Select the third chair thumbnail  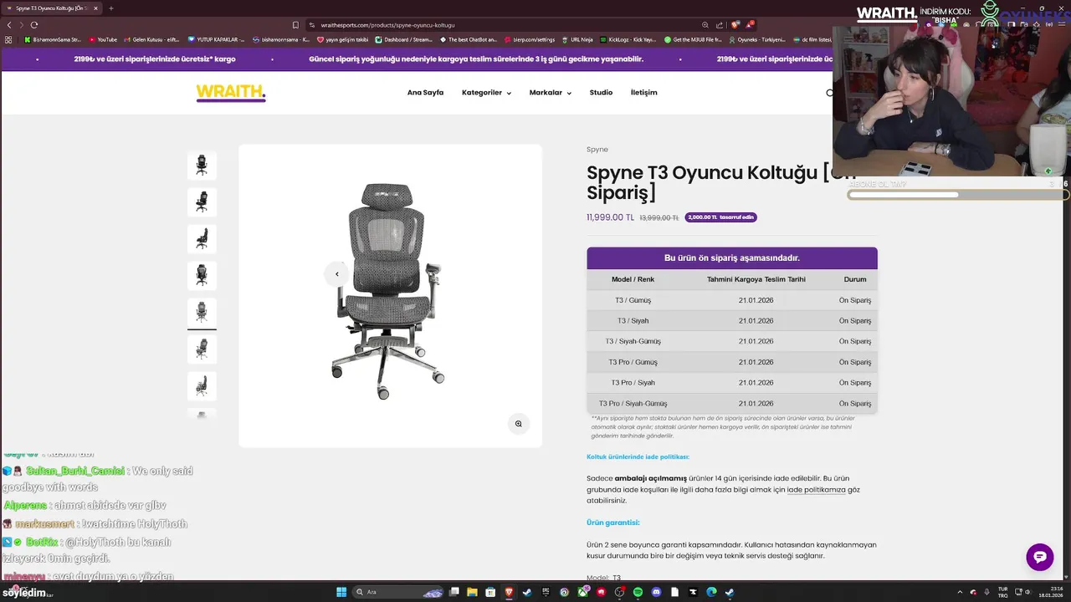click(202, 239)
